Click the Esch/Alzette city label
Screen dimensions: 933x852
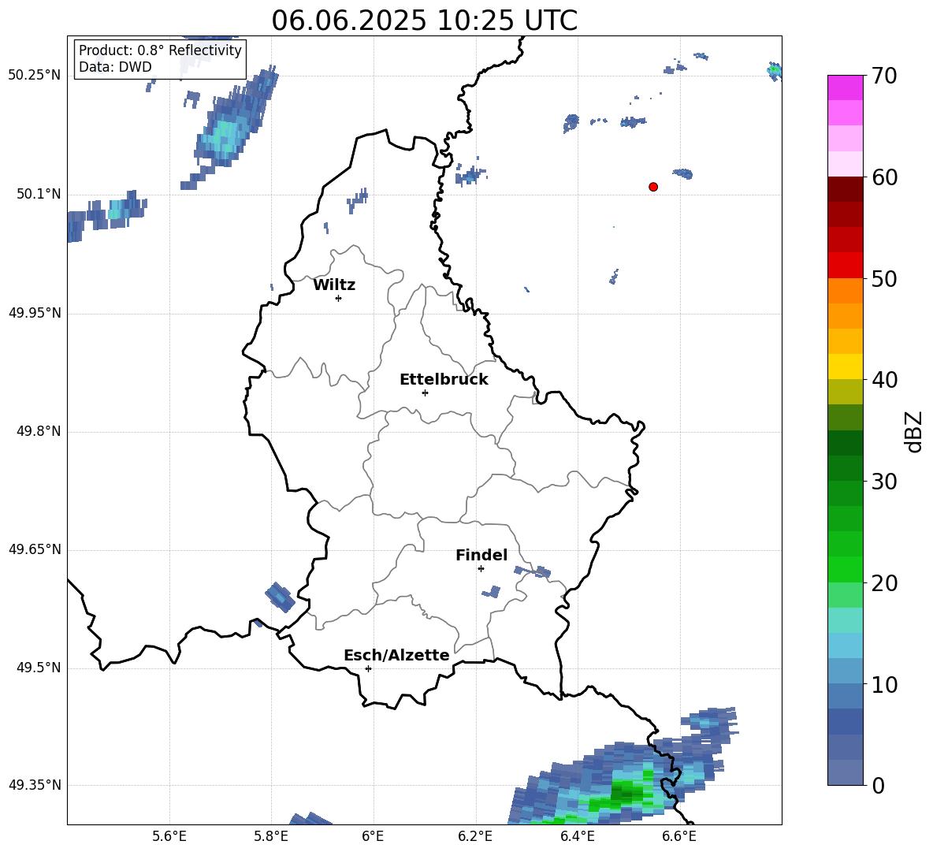tap(396, 656)
